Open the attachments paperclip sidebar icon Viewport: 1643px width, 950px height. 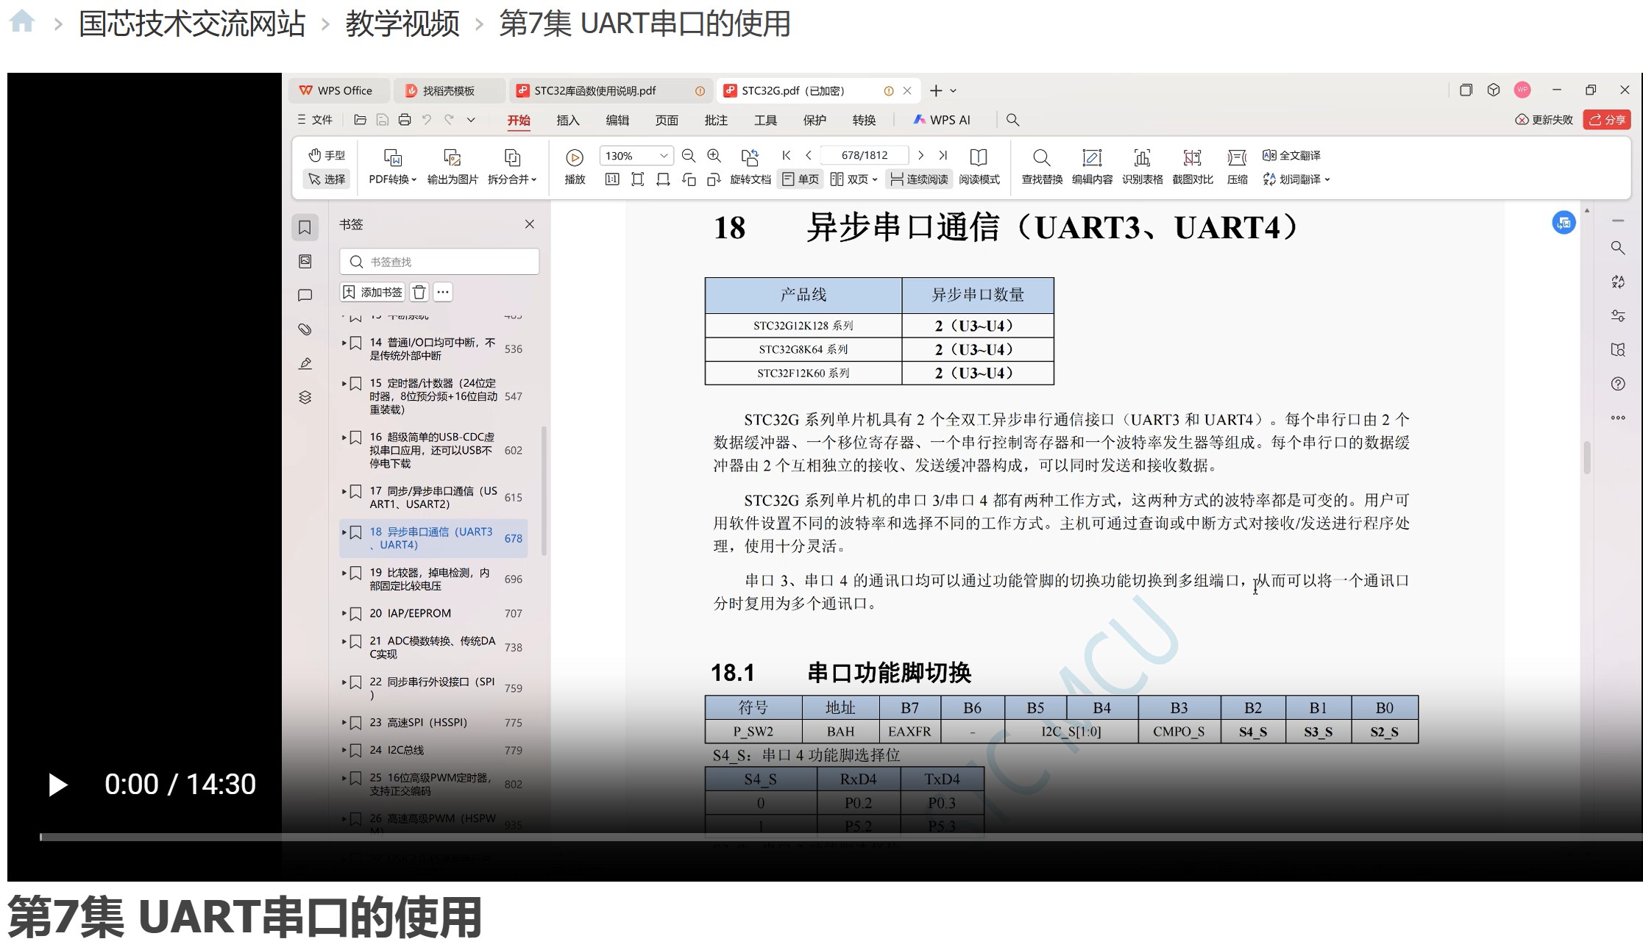[x=305, y=329]
